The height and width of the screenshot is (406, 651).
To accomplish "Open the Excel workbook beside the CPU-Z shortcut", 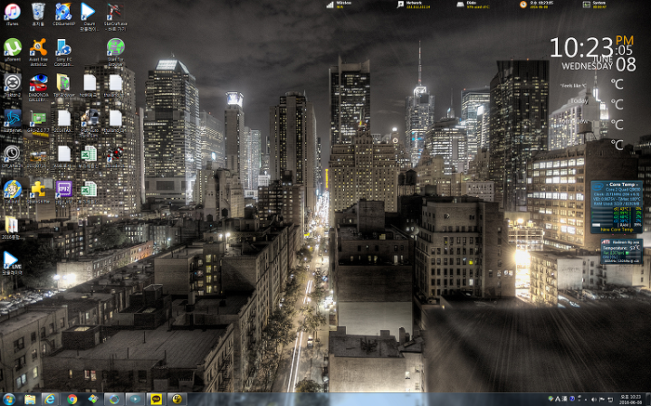I will 89,190.
